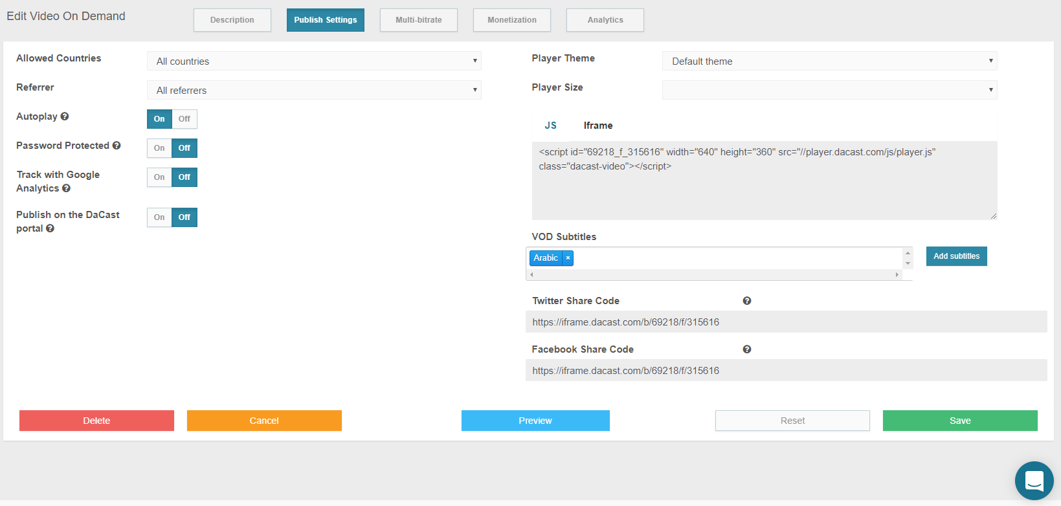Viewport: 1061px width, 506px height.
Task: Click the Edit Video On Demand heading
Action: (66, 16)
